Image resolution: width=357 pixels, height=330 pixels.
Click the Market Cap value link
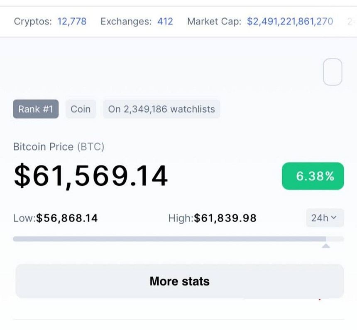click(x=290, y=22)
